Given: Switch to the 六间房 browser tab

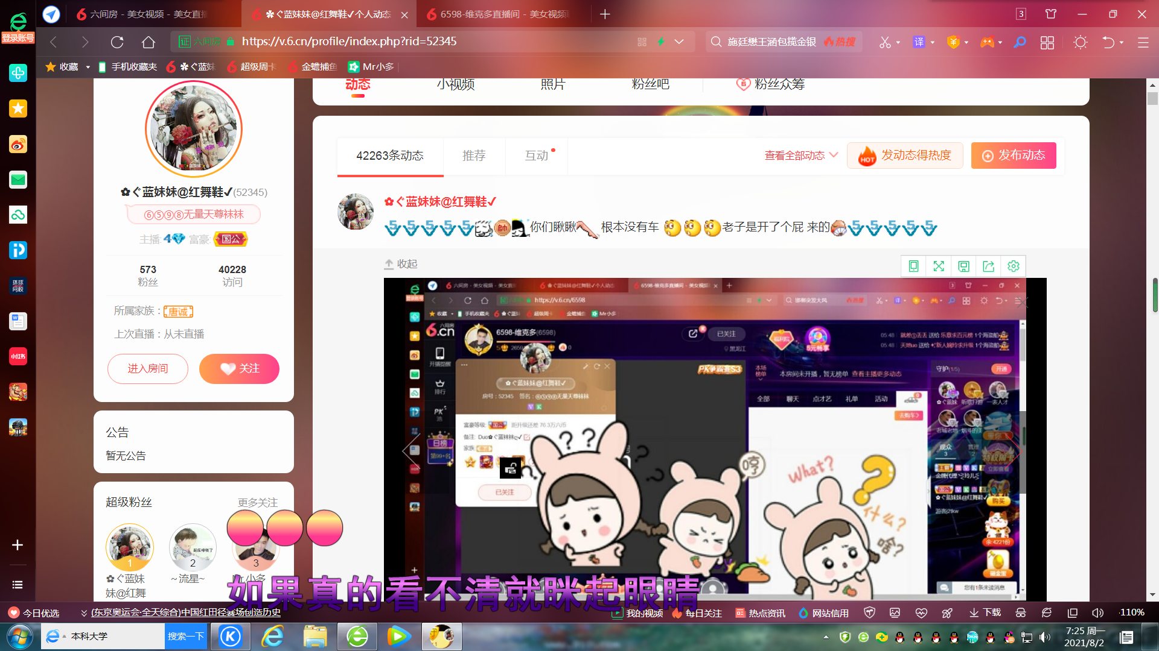Looking at the screenshot, I should click(142, 14).
